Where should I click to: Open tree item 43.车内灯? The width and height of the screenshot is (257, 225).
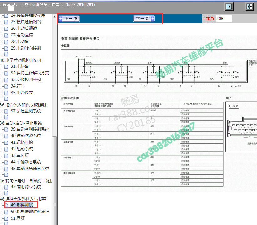coord(20,155)
